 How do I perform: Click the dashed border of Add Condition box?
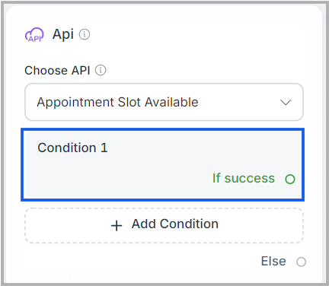164,208
